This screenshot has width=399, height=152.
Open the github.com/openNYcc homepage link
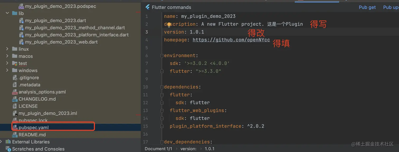[231, 40]
